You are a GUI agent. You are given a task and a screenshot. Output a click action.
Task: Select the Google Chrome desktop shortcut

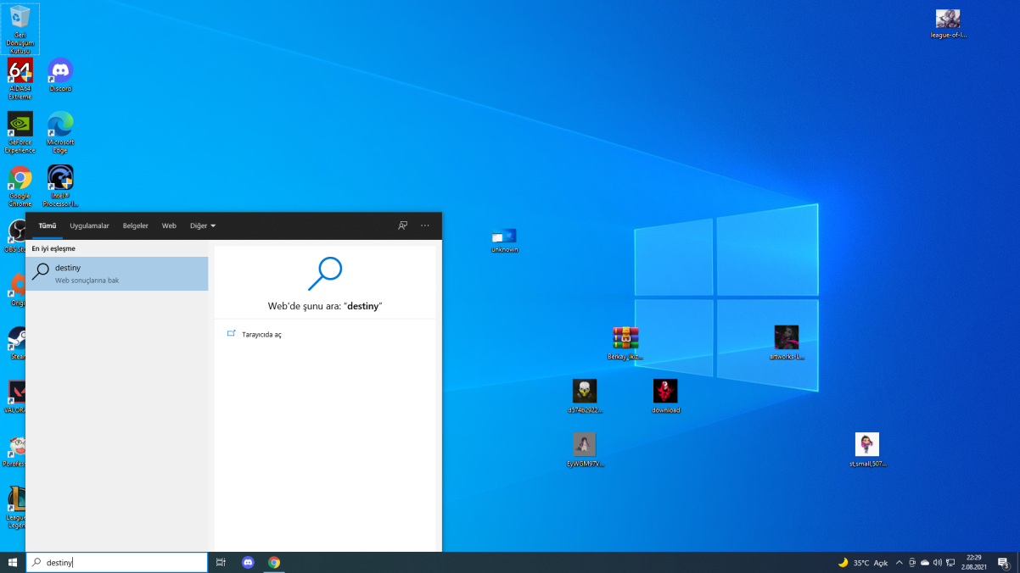20,186
